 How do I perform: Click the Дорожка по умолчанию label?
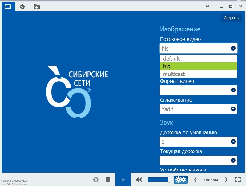[x=188, y=132]
